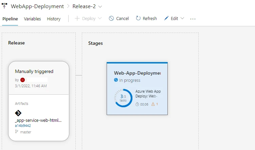Click the clock duration icon in stage
255x150 pixels.
(x=137, y=104)
